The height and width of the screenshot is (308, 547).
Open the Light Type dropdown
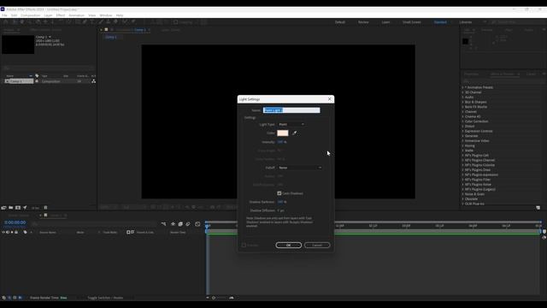pos(291,124)
